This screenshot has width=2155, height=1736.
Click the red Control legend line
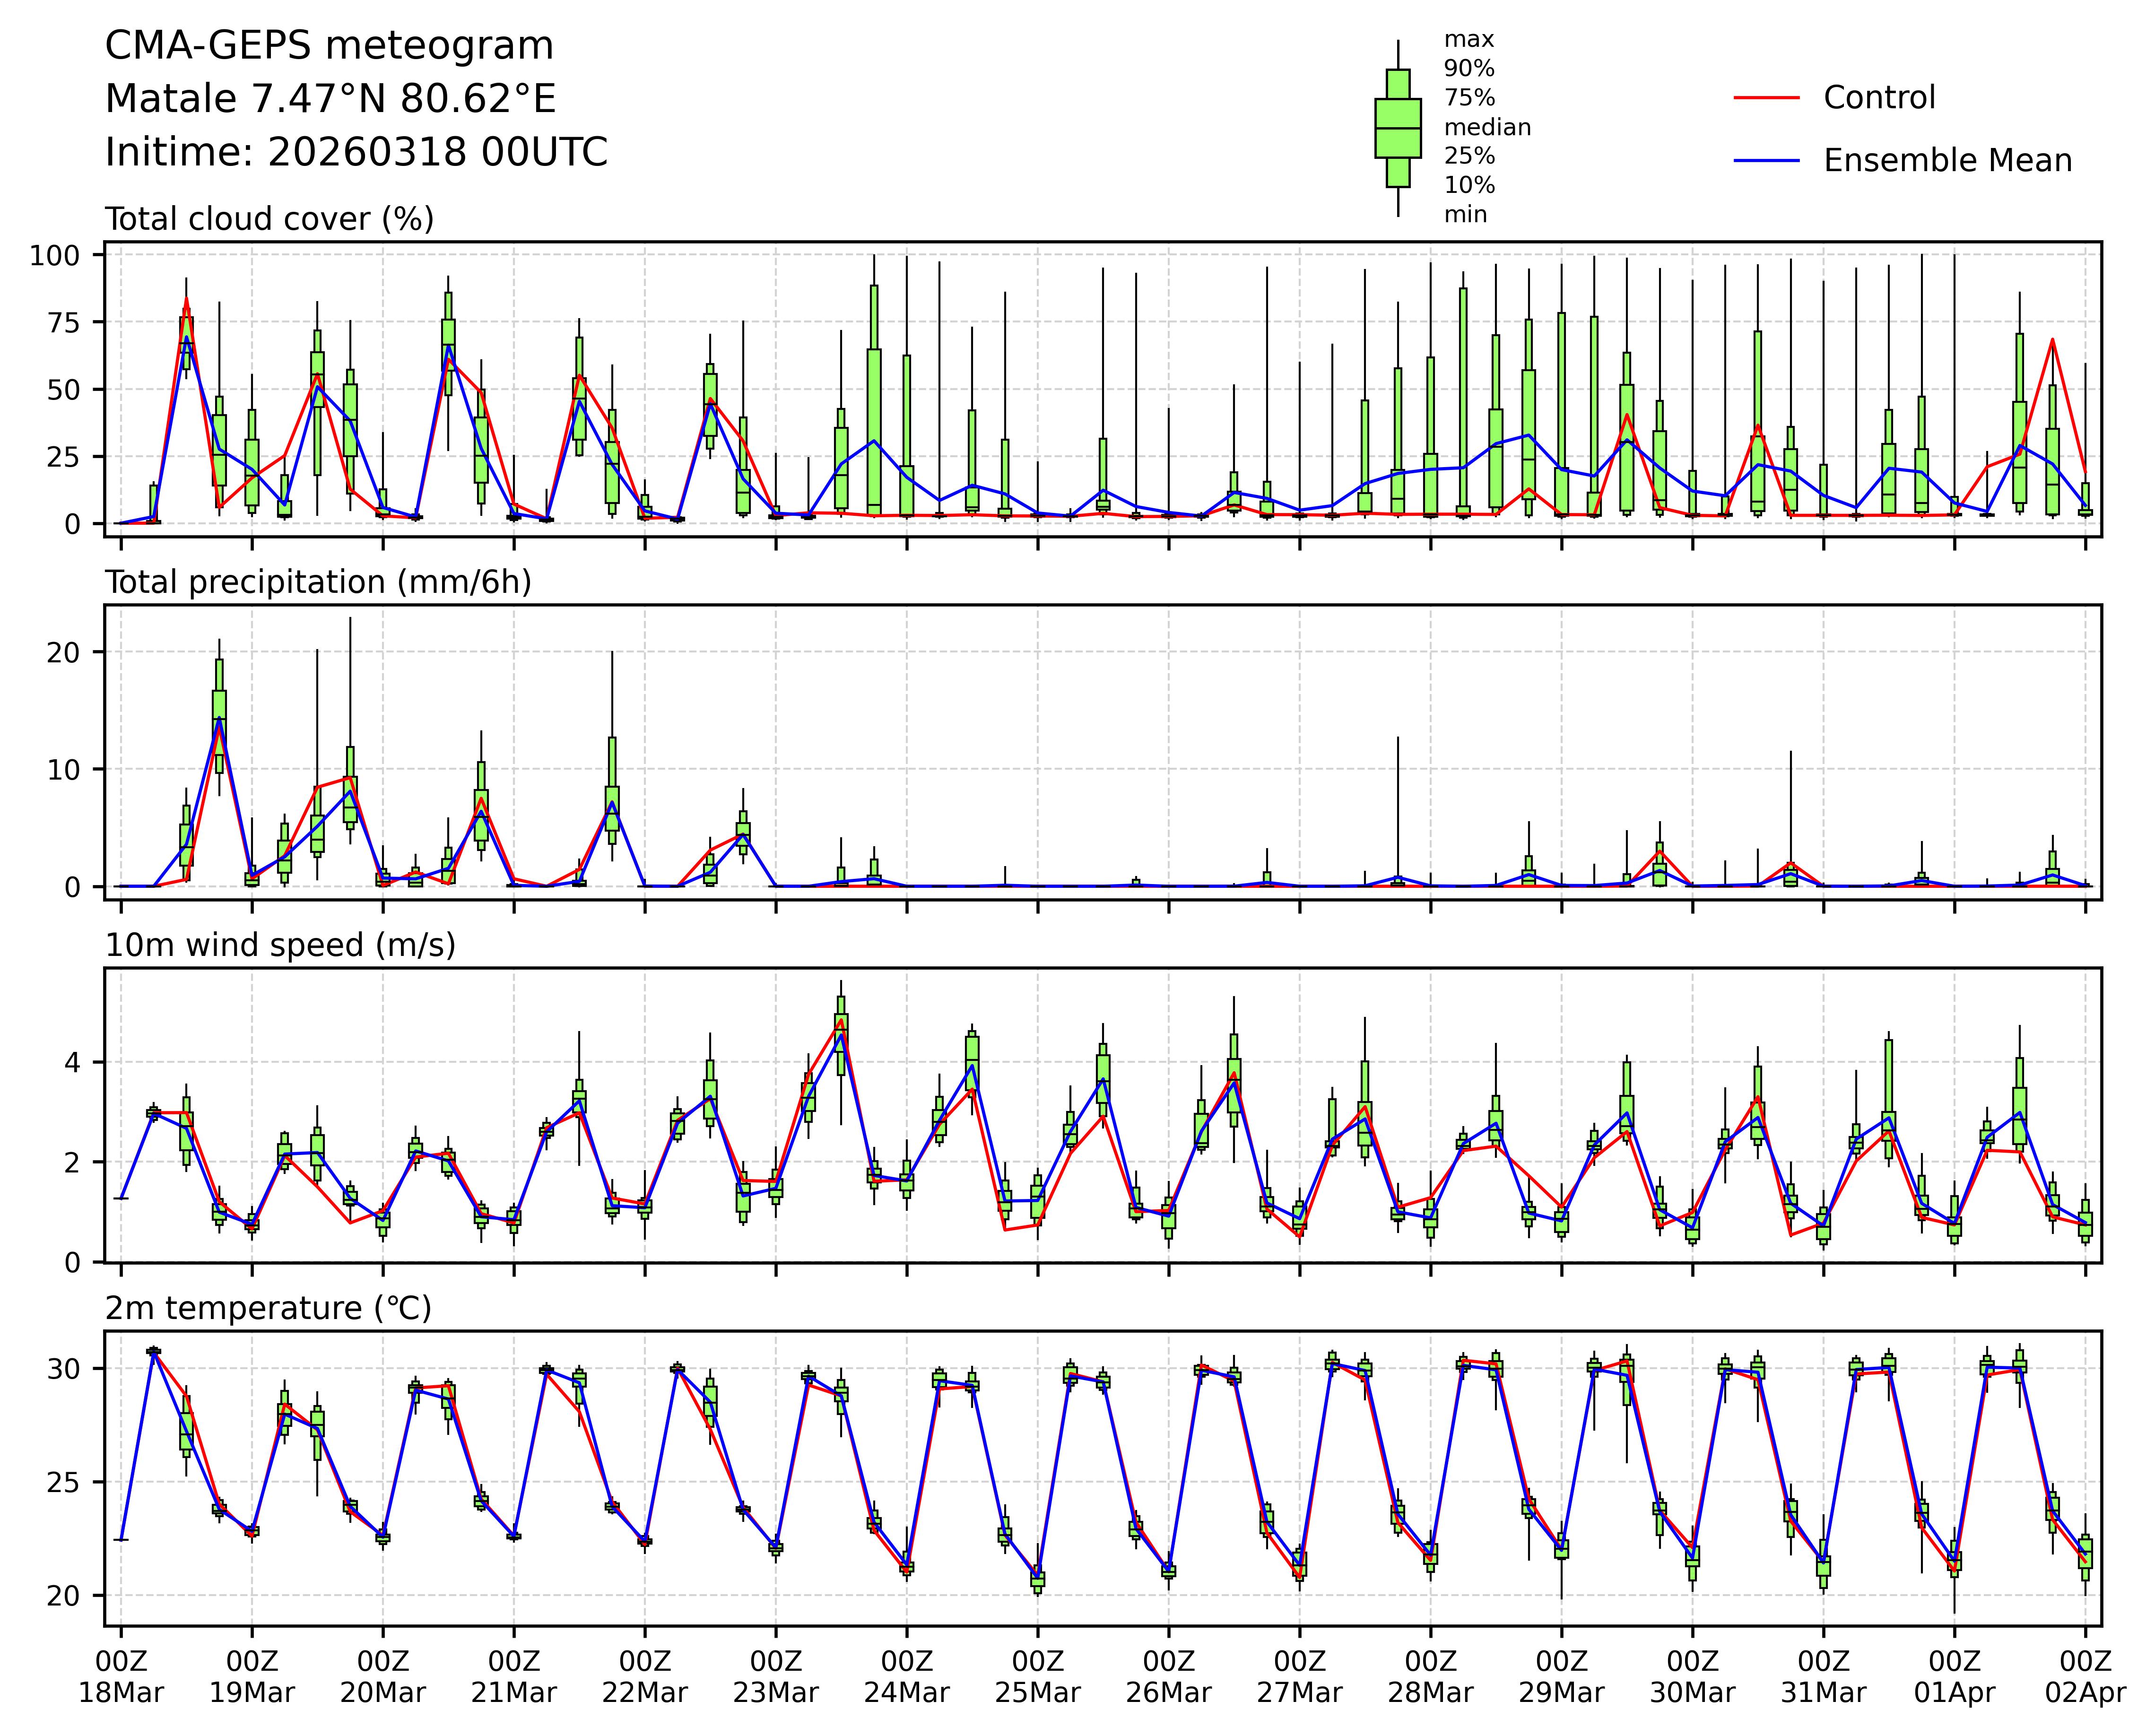point(1766,98)
